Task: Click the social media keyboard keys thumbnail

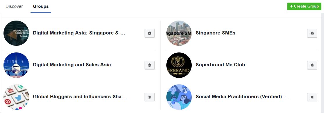Action: pos(16,97)
